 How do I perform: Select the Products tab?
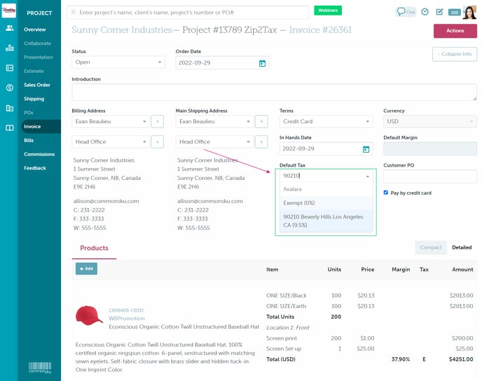tap(94, 248)
